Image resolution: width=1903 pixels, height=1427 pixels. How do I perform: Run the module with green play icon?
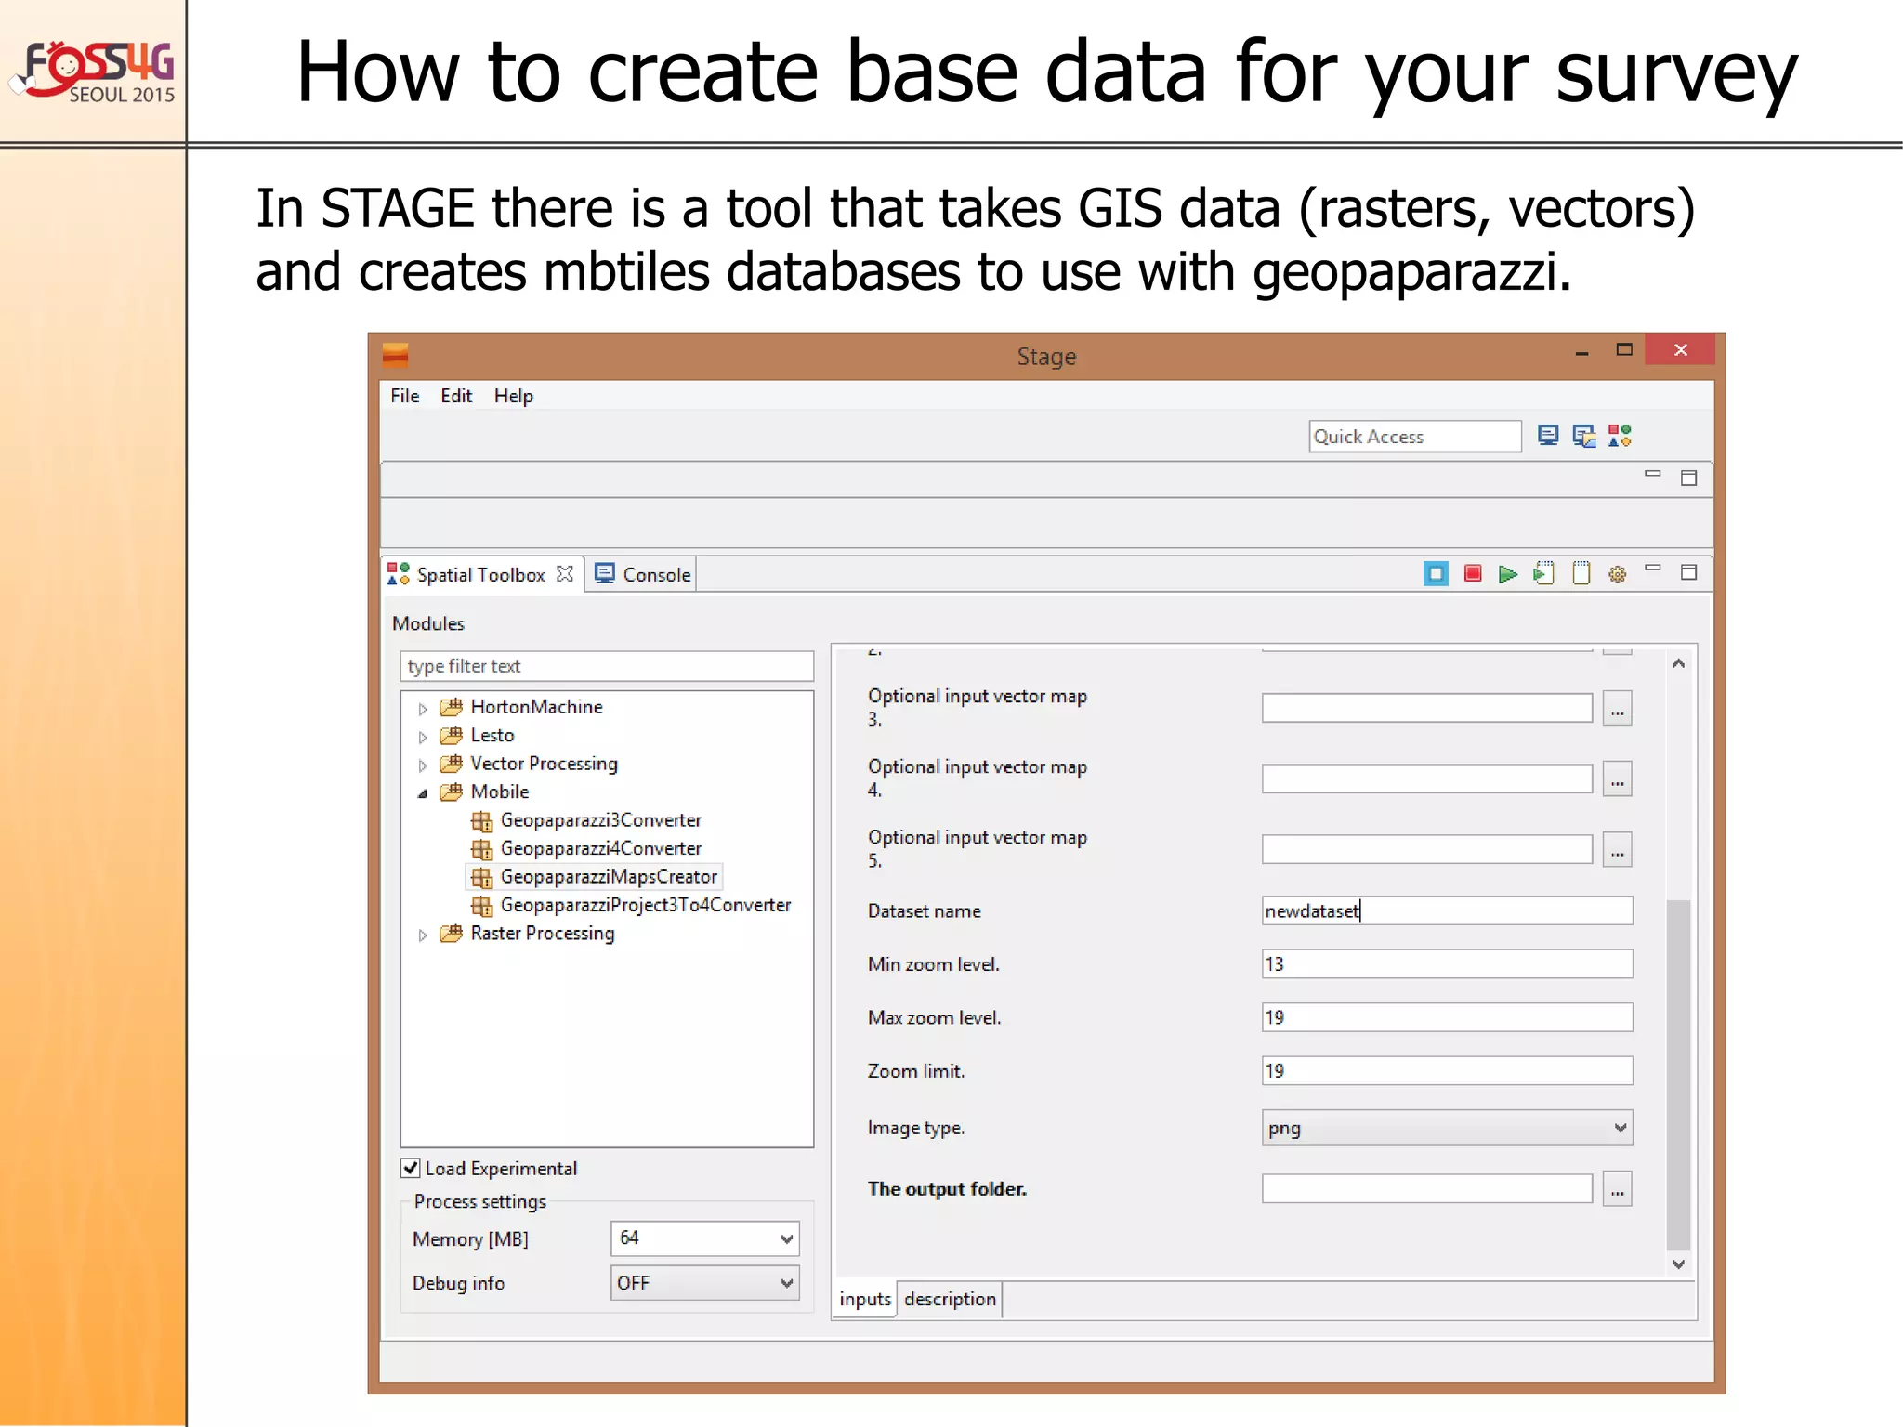[1508, 574]
